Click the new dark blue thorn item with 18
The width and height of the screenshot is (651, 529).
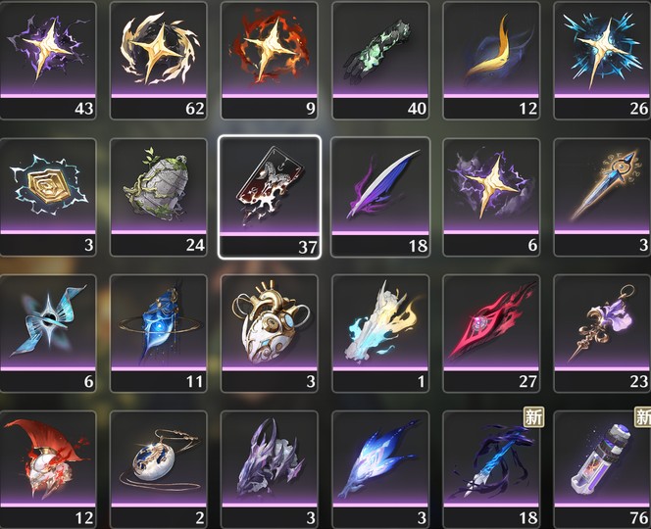pos(491,469)
